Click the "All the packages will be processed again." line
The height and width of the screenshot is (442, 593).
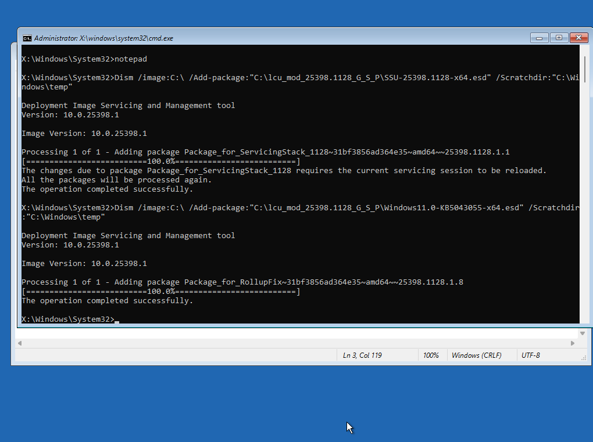click(x=116, y=180)
